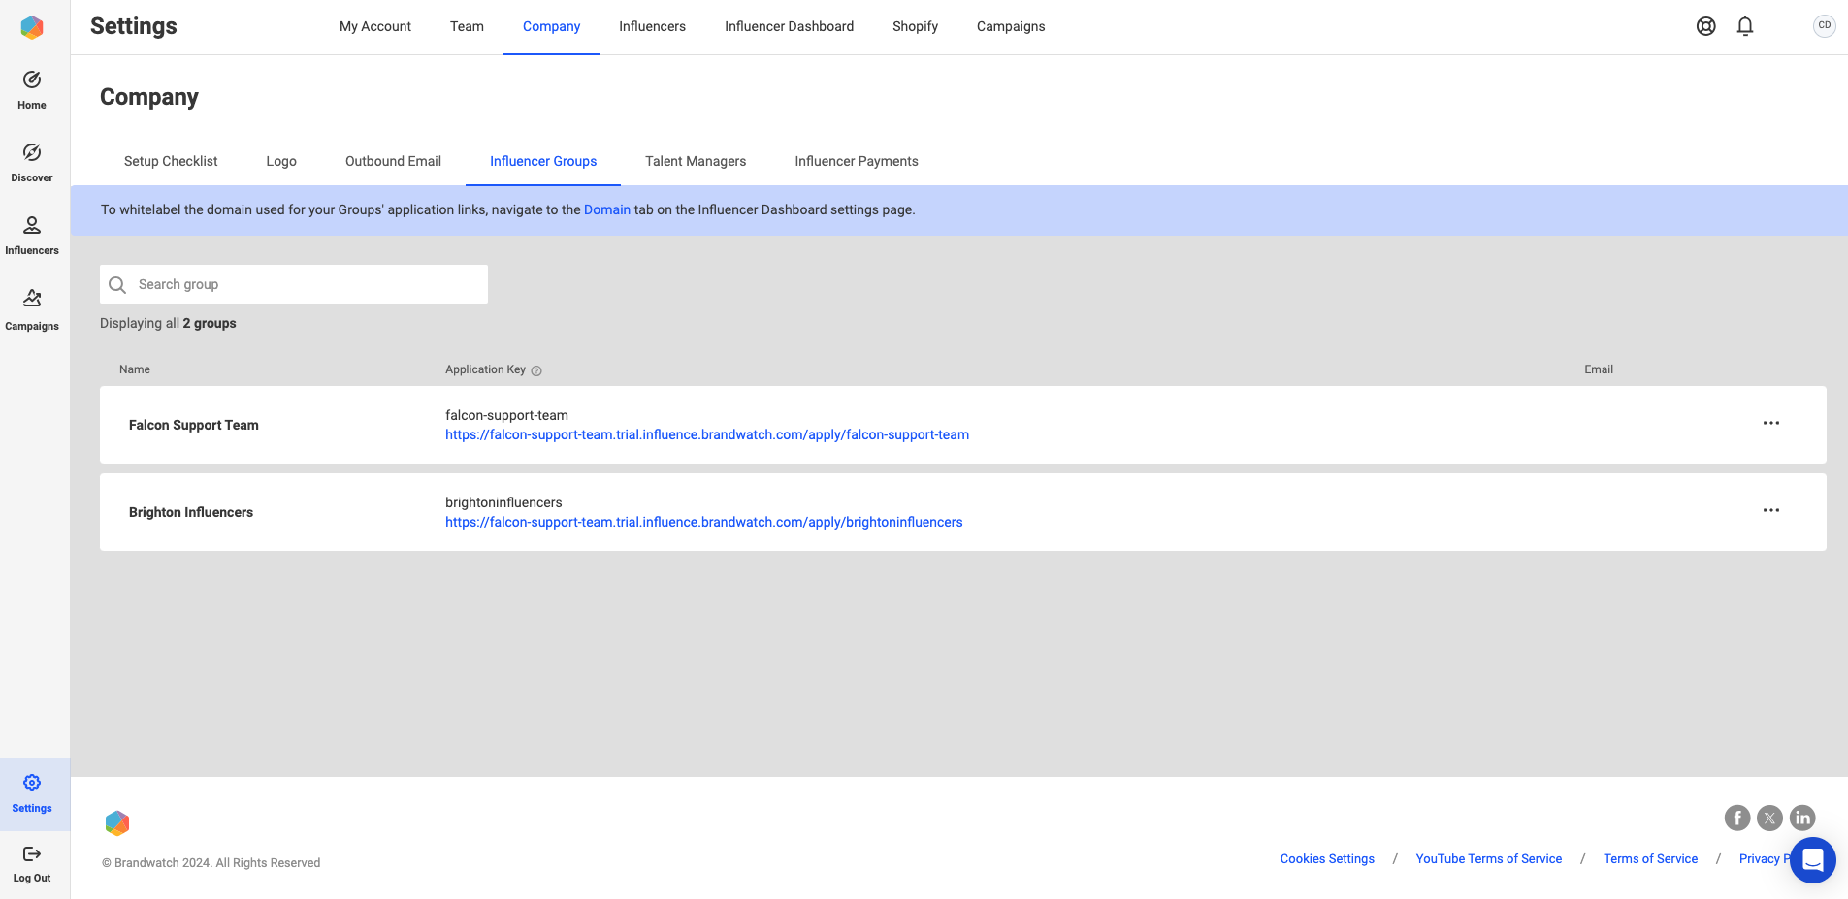Click the Application Key help icon
Screen dimensions: 1848x899
pyautogui.click(x=536, y=370)
